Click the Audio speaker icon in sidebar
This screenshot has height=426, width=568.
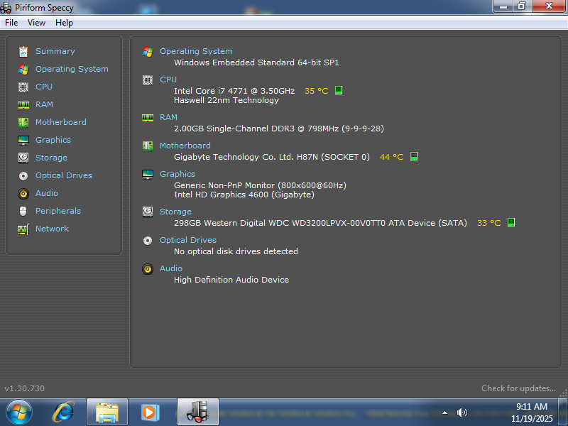(x=23, y=193)
